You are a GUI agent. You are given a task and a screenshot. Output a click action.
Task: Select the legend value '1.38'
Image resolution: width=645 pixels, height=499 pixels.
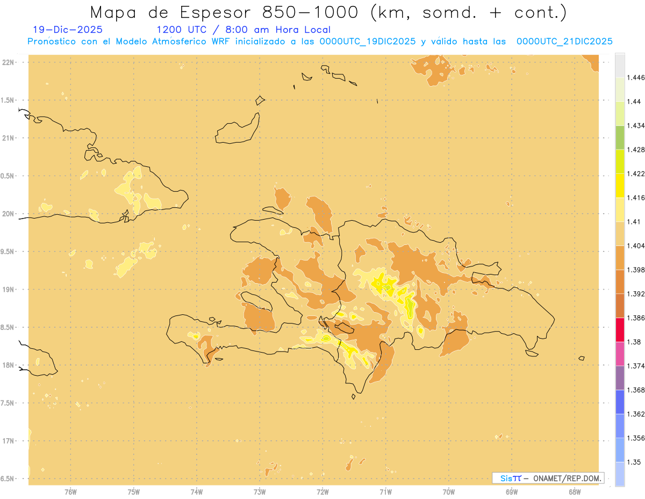click(634, 342)
